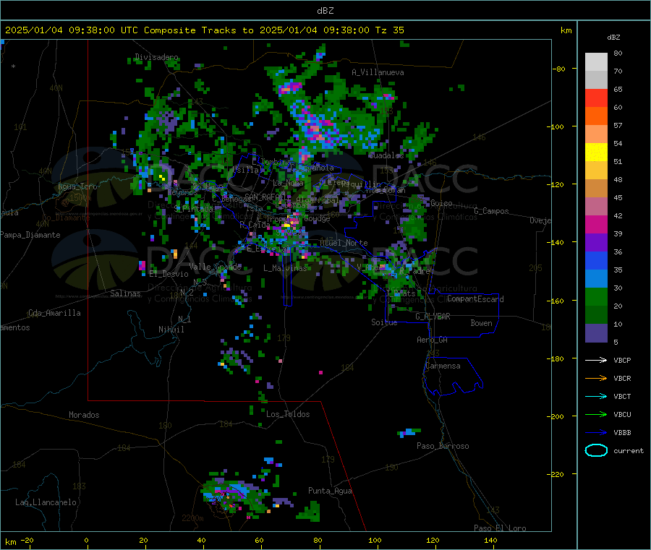Click the cyan VBCT arrow legend icon
651x550 pixels.
[x=596, y=397]
